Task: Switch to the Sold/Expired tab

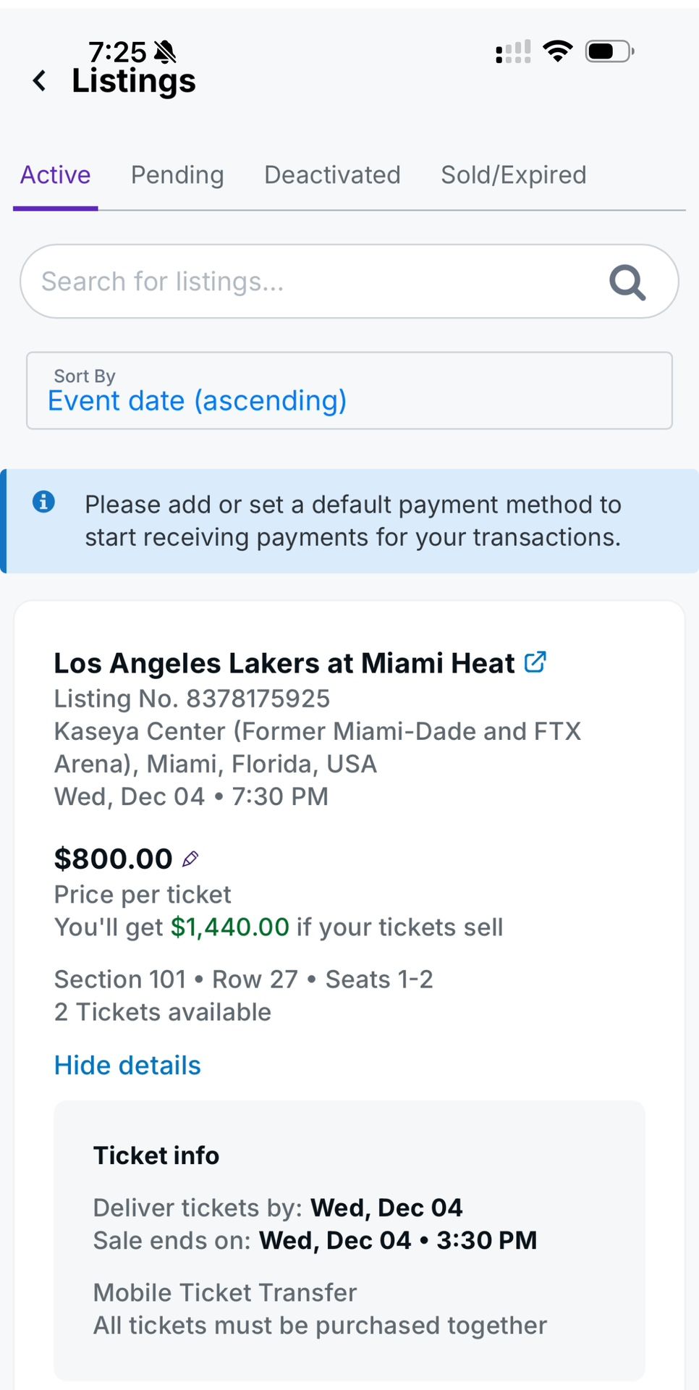Action: (x=513, y=175)
